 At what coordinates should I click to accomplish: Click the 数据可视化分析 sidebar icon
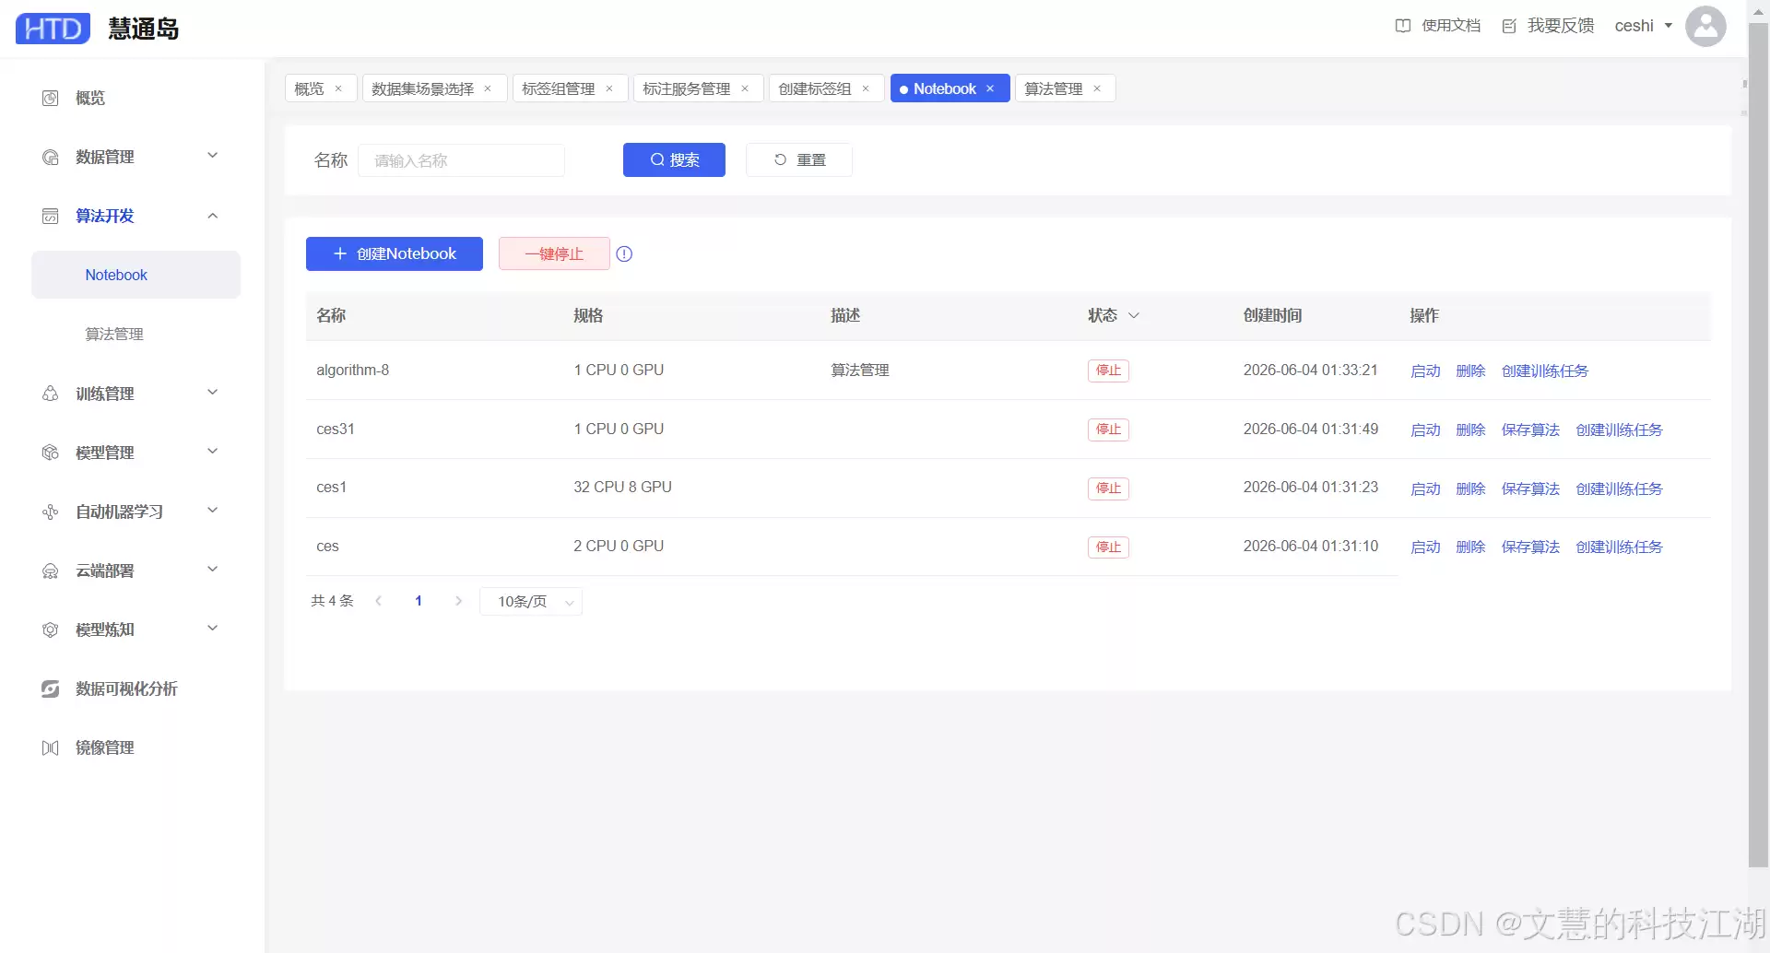point(51,688)
